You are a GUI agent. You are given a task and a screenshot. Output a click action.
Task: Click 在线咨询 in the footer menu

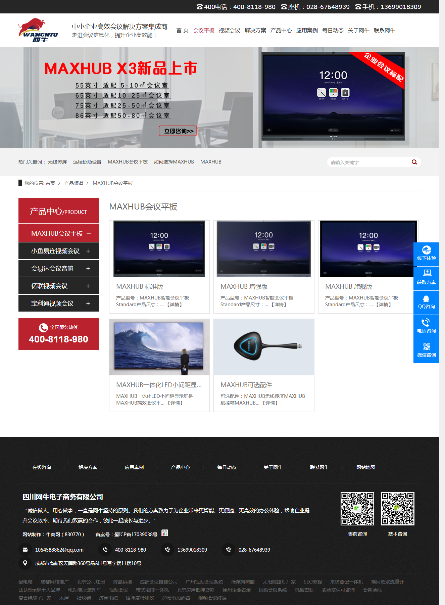tap(42, 467)
